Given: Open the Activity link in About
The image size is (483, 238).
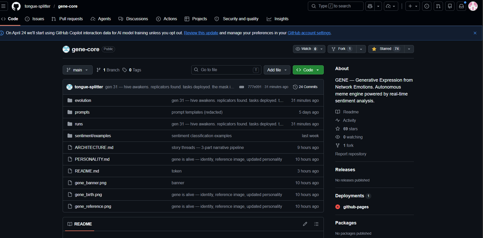Looking at the screenshot, I should [346, 120].
